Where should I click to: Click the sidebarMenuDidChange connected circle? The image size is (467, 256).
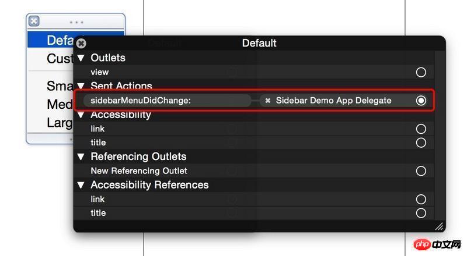point(421,101)
